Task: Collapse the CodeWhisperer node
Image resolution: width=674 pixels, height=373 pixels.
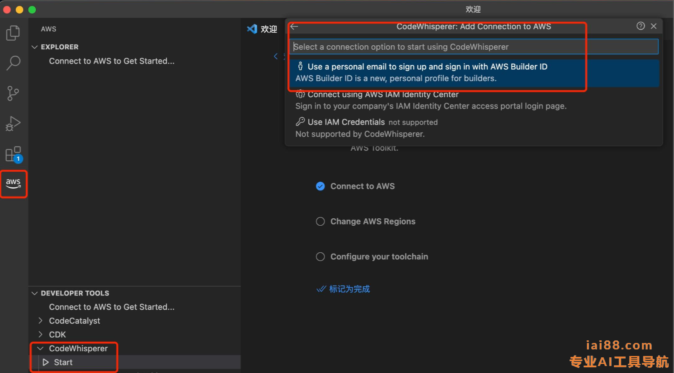Action: click(x=40, y=349)
